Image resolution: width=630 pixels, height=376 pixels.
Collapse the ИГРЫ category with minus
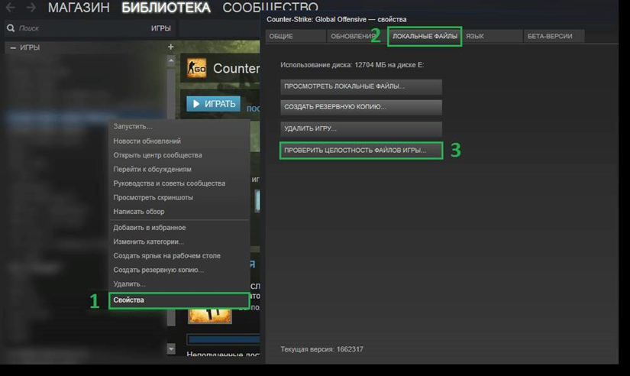[13, 47]
